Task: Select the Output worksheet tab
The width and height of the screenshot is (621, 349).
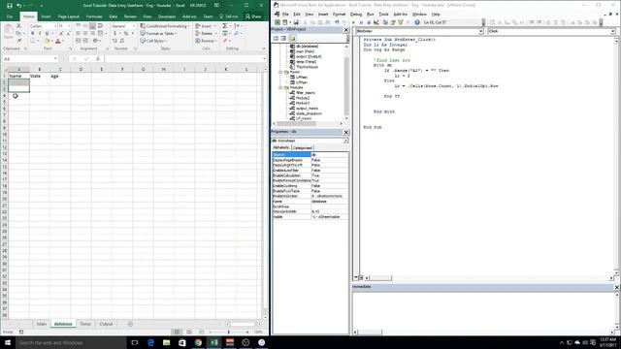Action: tap(106, 324)
